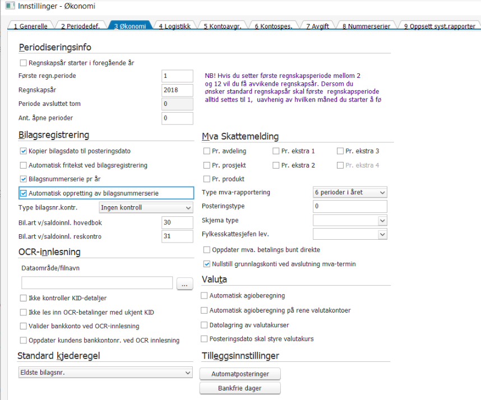Switch to the 7 Avgift tab

[317, 26]
